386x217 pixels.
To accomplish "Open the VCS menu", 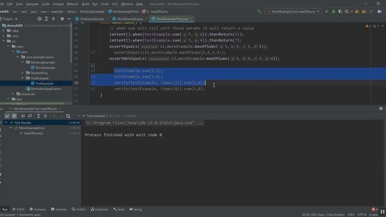I will pos(115,4).
